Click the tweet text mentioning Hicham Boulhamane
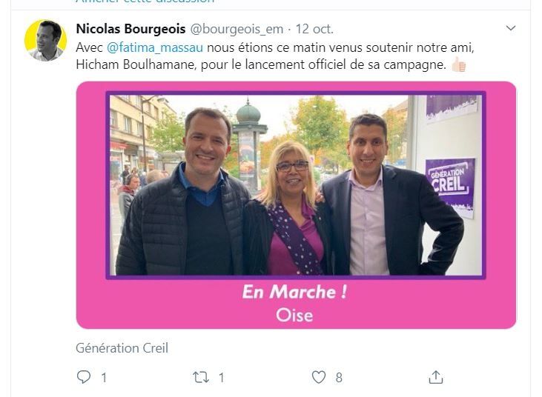 [275, 56]
